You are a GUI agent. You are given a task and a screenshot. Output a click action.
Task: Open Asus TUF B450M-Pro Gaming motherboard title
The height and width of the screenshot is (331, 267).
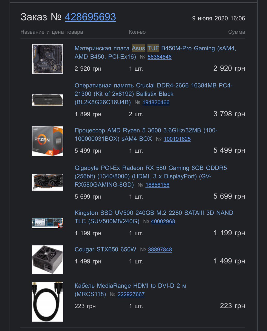[x=155, y=52]
